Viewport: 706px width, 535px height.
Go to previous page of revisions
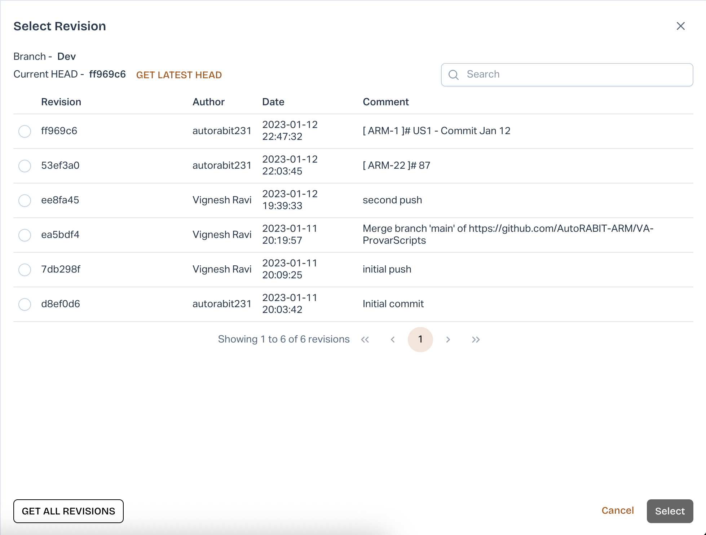click(393, 340)
